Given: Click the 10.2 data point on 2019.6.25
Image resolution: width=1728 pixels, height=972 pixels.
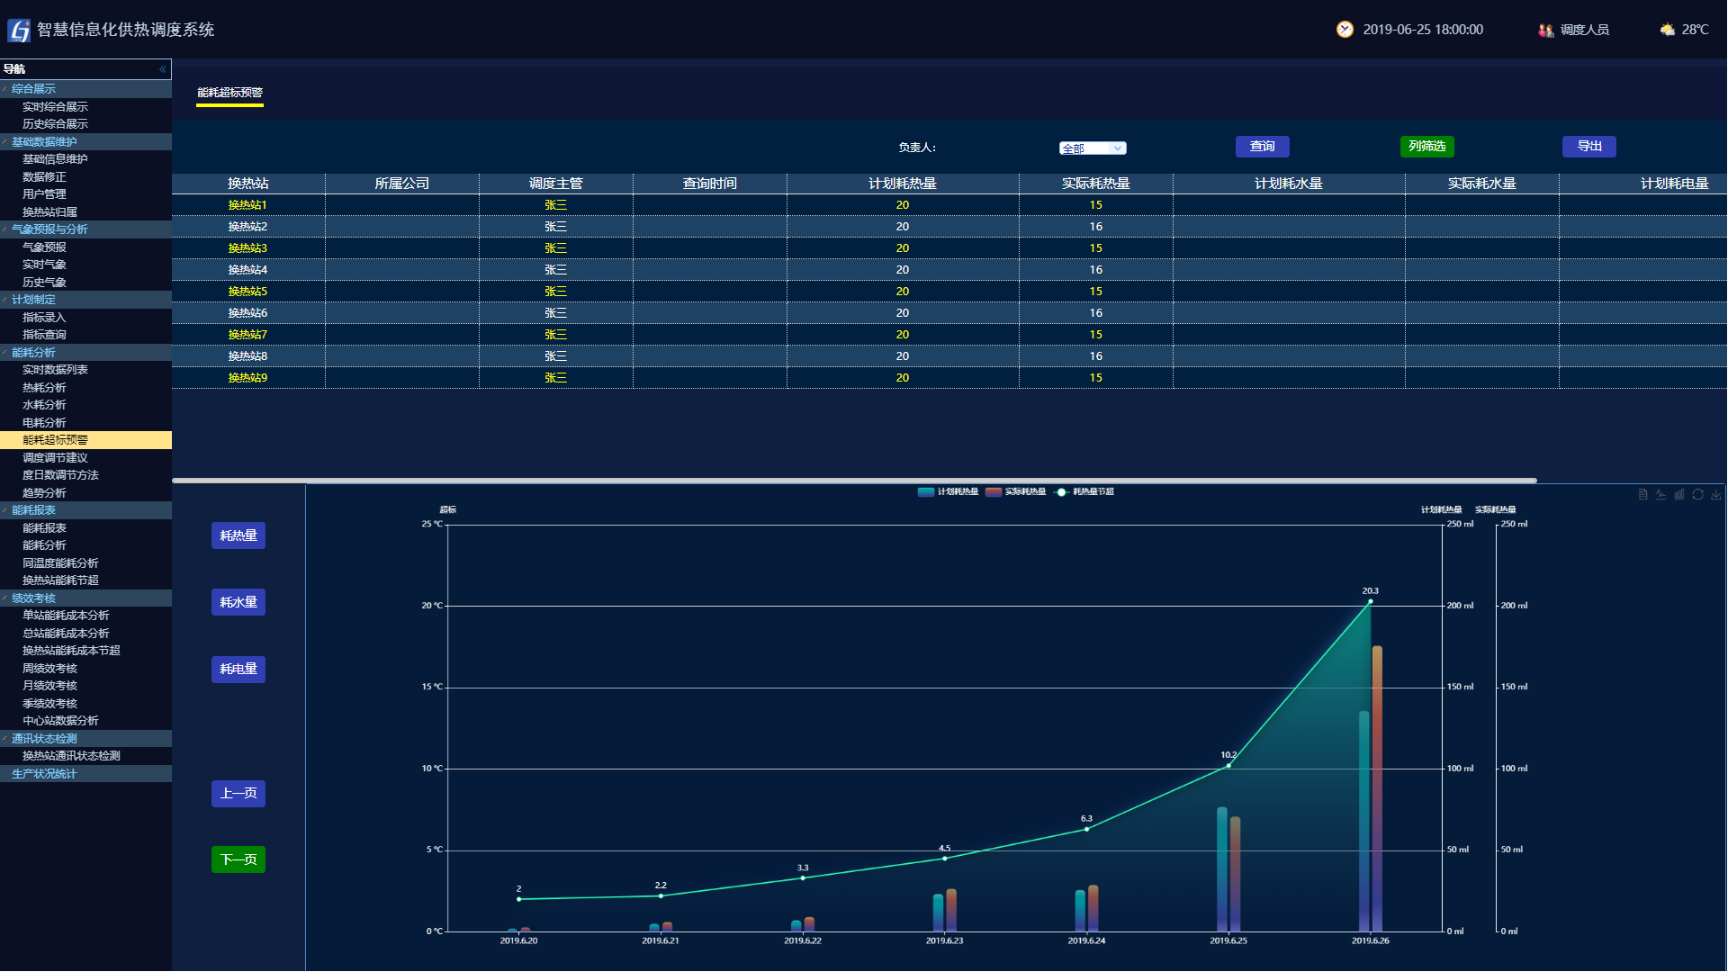Looking at the screenshot, I should (1228, 766).
